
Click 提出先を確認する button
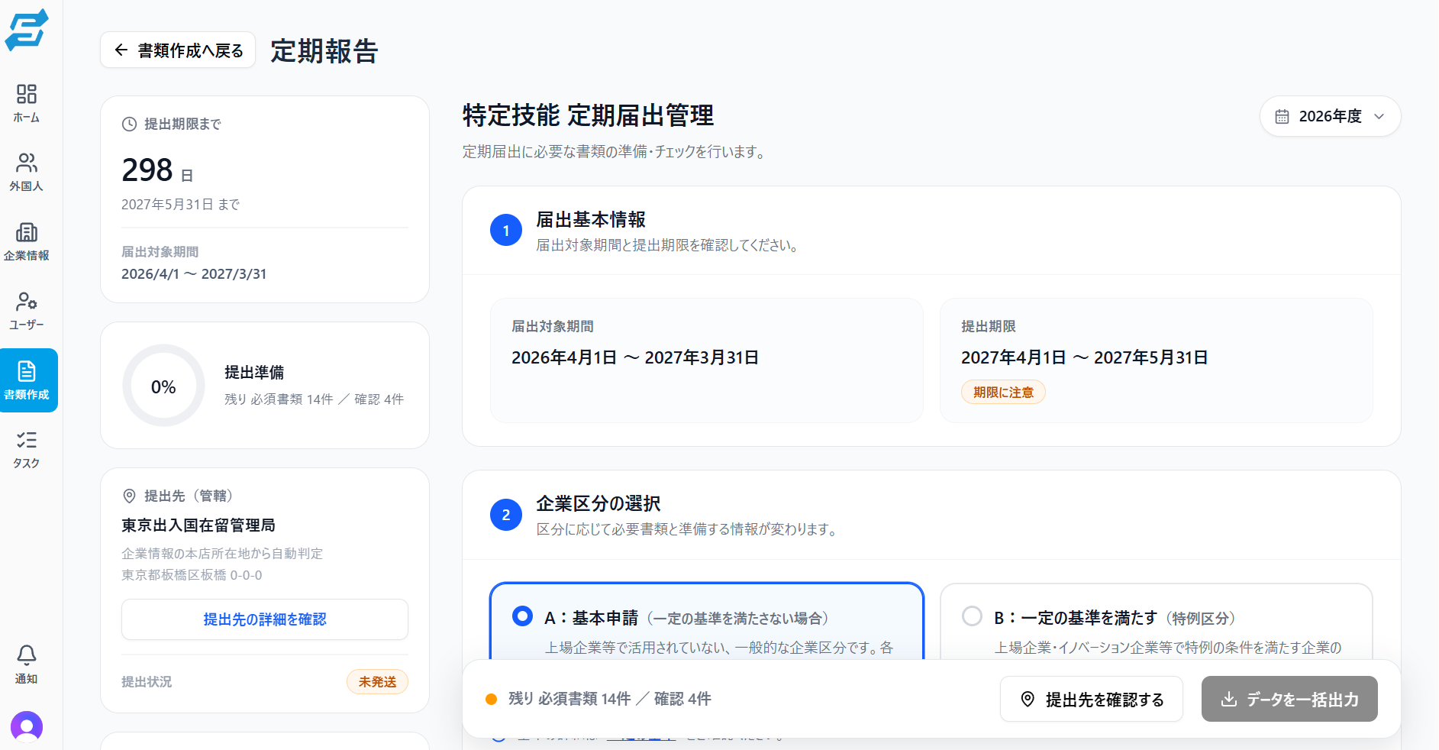click(x=1092, y=699)
